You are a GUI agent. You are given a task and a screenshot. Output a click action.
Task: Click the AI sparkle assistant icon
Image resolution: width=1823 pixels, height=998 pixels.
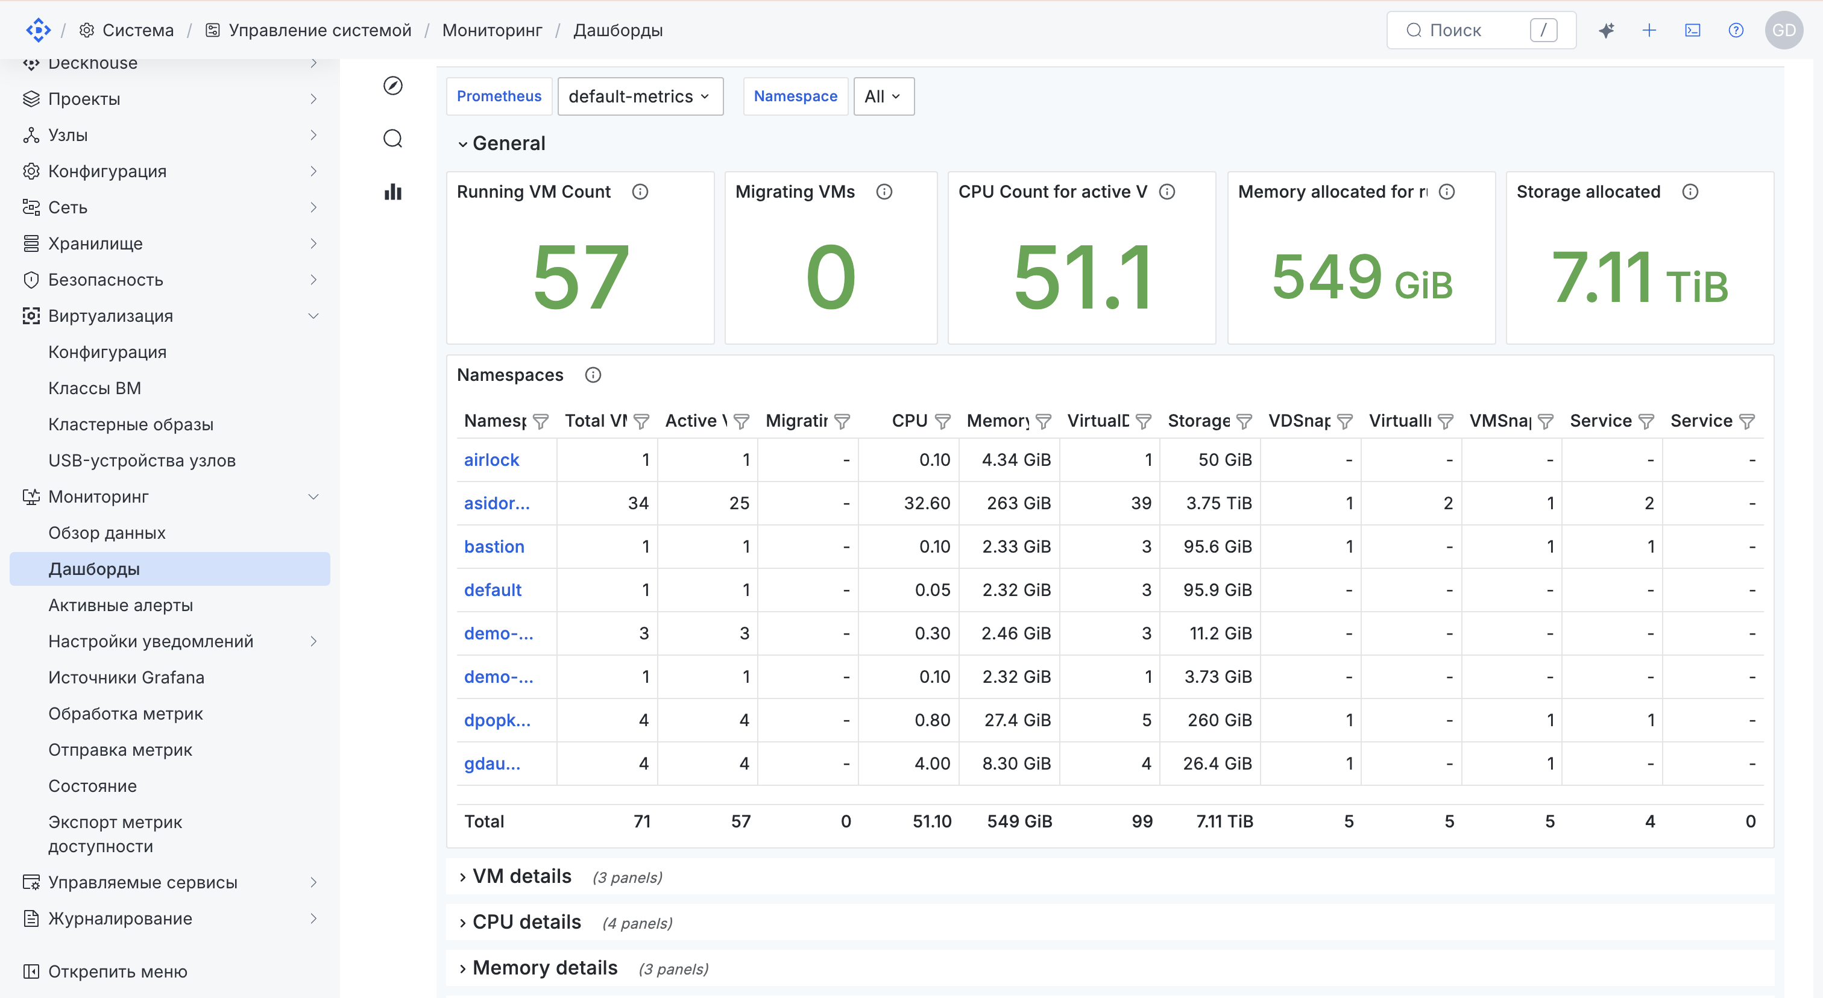click(1607, 30)
